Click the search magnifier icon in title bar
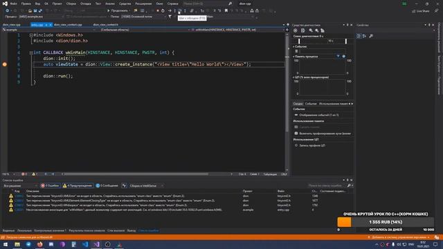This screenshot has height=249, width=443. coord(230,3)
